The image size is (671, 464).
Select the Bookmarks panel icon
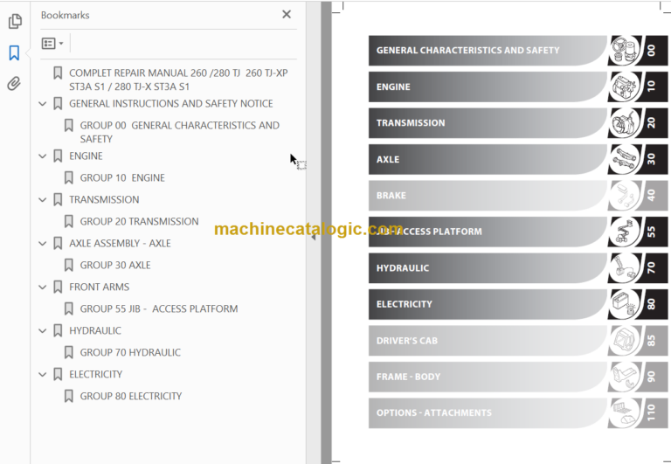click(x=14, y=52)
